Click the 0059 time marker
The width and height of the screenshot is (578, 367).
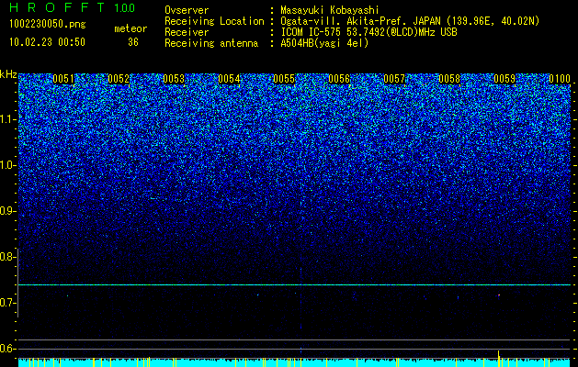[x=504, y=79]
